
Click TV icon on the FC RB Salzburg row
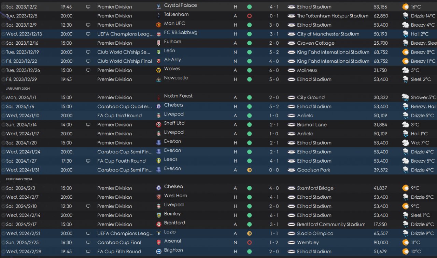(88, 34)
